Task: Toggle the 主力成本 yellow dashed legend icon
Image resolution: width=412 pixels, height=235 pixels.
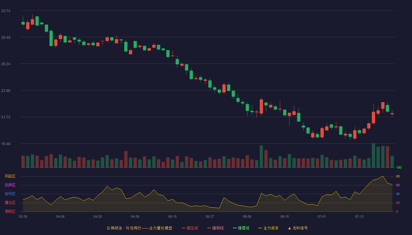Action: click(260, 228)
